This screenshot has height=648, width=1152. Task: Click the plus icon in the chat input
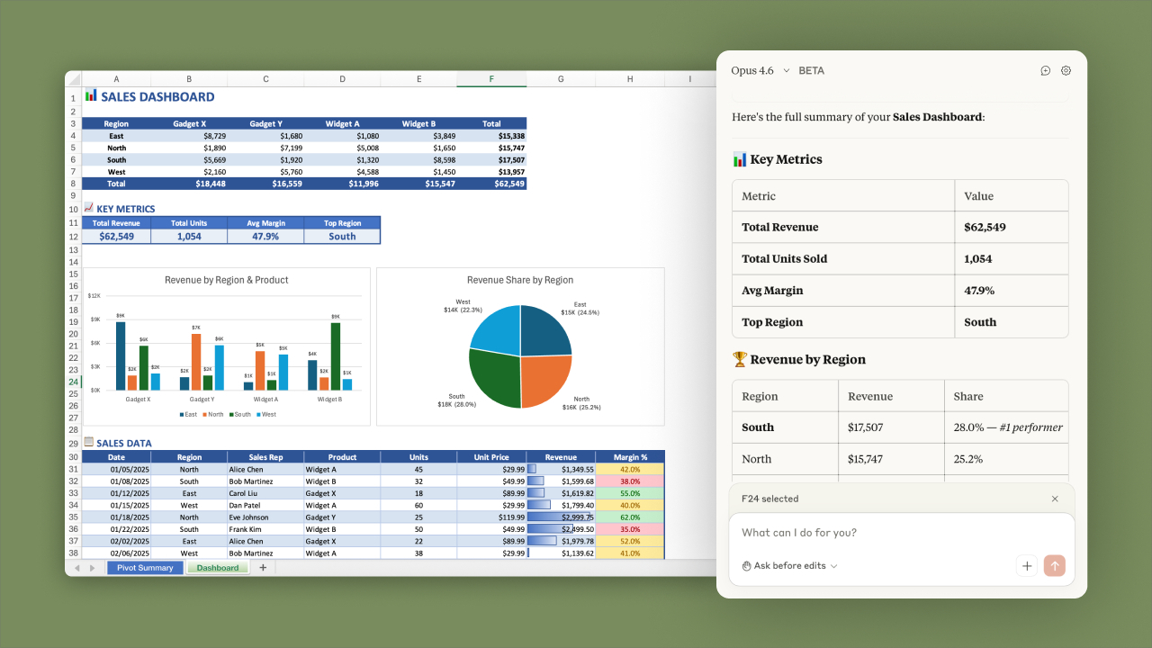click(1027, 565)
